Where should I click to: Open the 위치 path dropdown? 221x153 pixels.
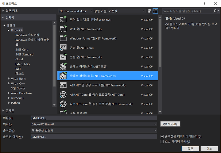[155, 124]
